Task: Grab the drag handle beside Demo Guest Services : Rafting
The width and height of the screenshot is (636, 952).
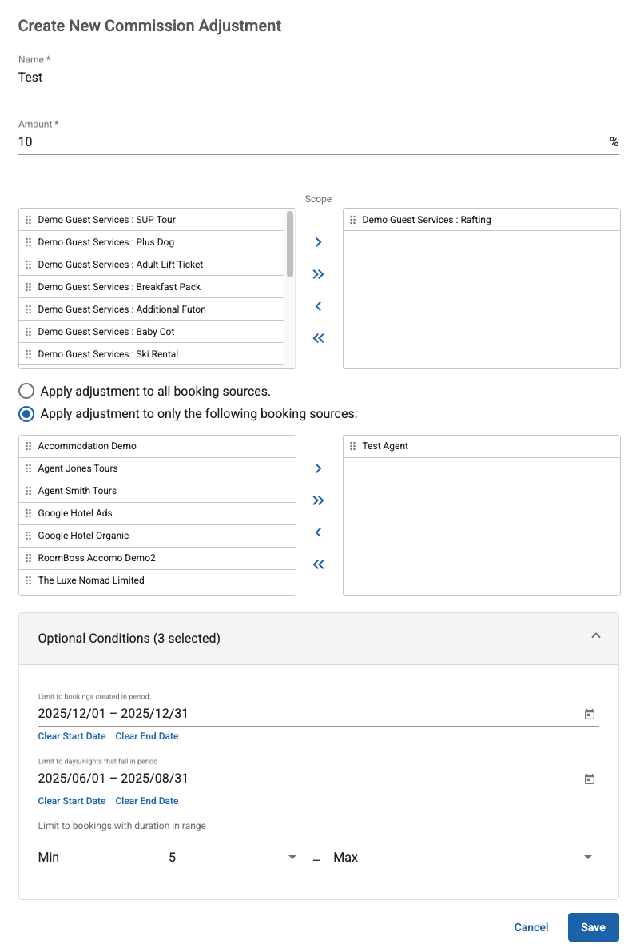Action: [x=352, y=219]
